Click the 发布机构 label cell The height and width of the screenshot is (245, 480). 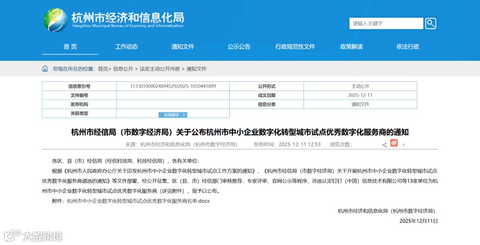click(79, 104)
